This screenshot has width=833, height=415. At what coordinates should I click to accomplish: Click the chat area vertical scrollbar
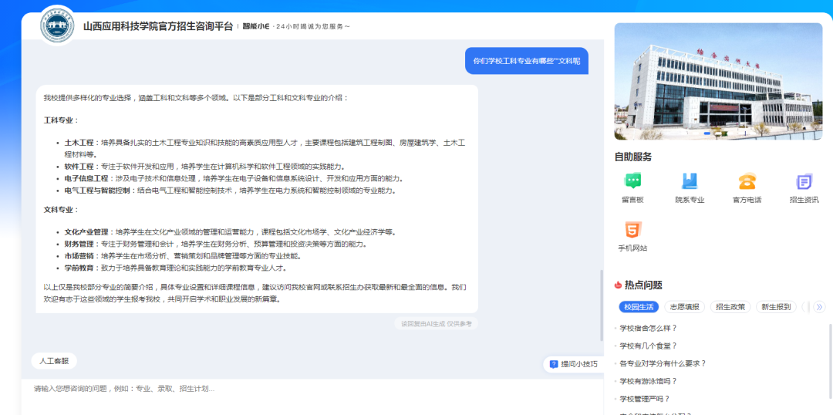(x=602, y=305)
